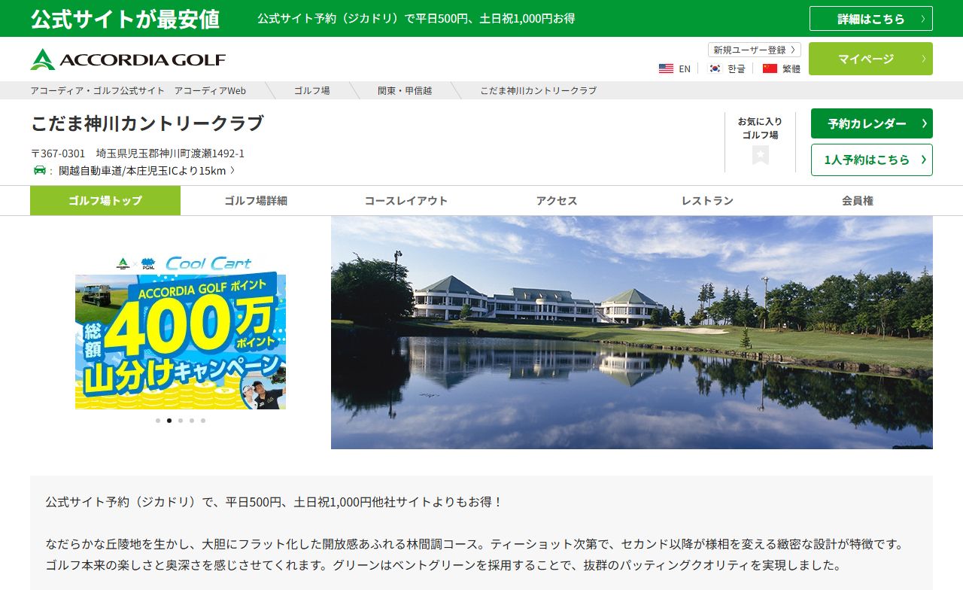Image resolution: width=963 pixels, height=602 pixels.
Task: Open the 予約カレンダー button
Action: pyautogui.click(x=872, y=123)
